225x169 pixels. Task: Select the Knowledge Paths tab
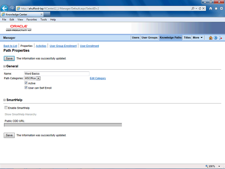(x=171, y=38)
